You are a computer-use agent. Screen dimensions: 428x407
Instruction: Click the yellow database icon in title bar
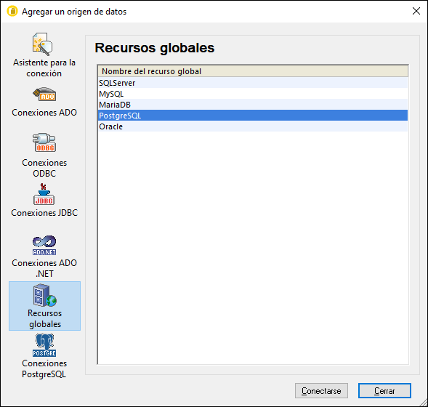click(x=12, y=11)
